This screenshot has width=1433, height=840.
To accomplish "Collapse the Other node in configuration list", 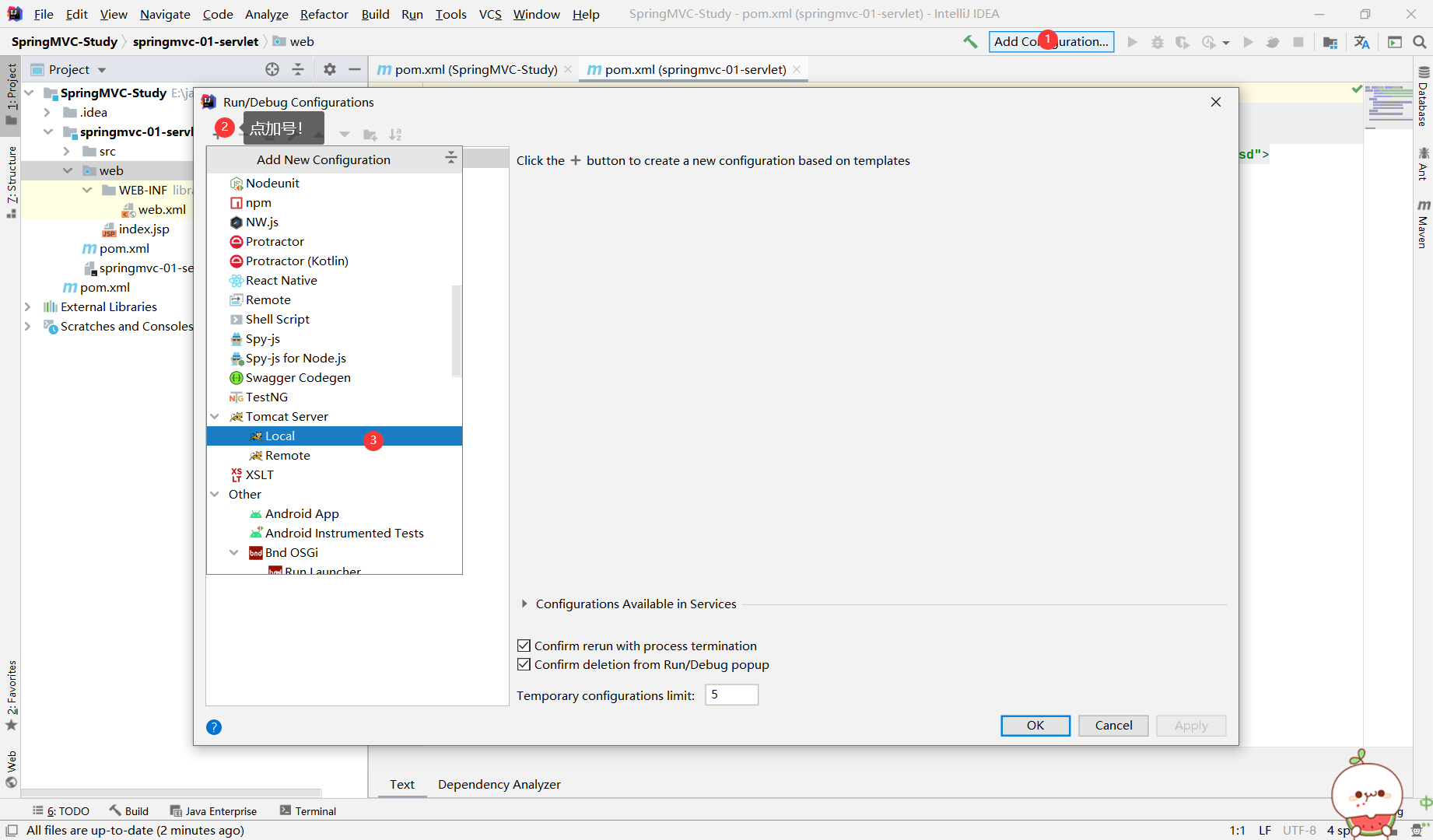I will (x=215, y=494).
